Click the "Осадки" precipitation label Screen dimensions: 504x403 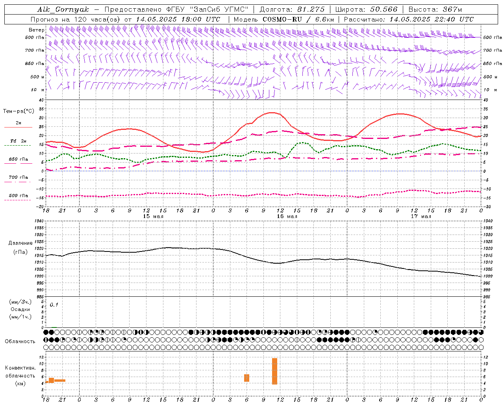(20, 309)
